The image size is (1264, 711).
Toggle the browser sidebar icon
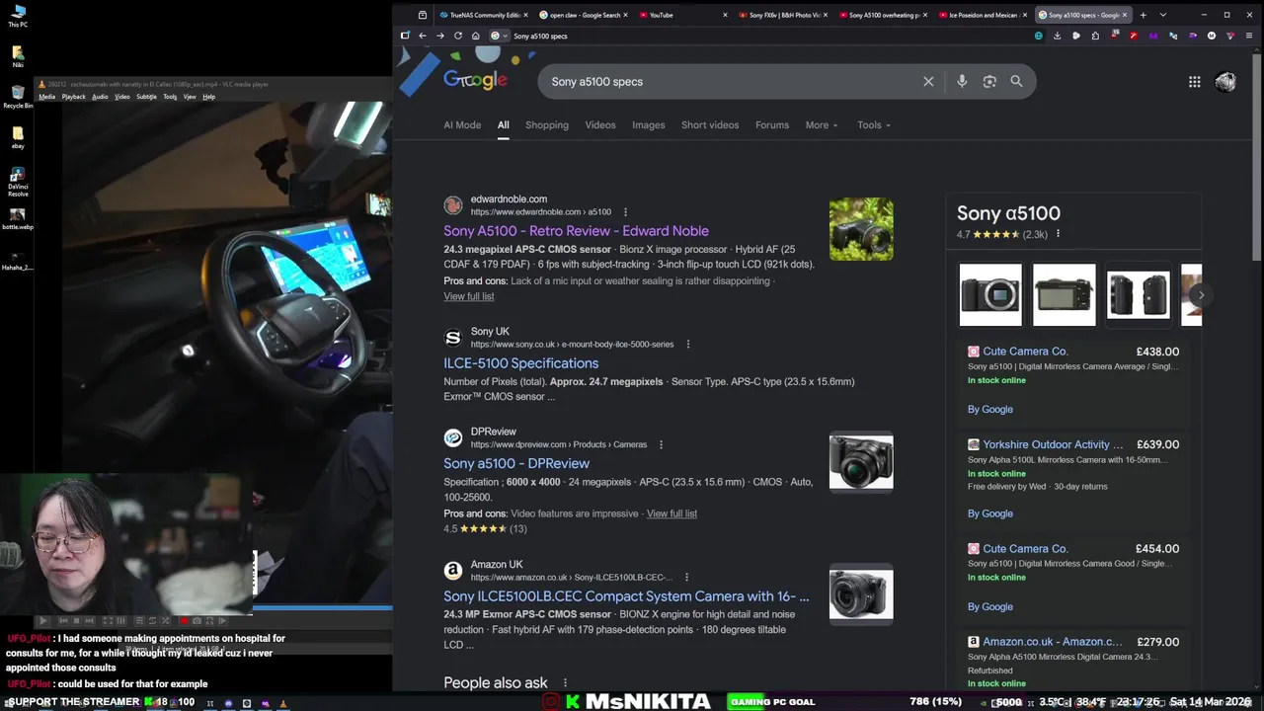click(405, 36)
